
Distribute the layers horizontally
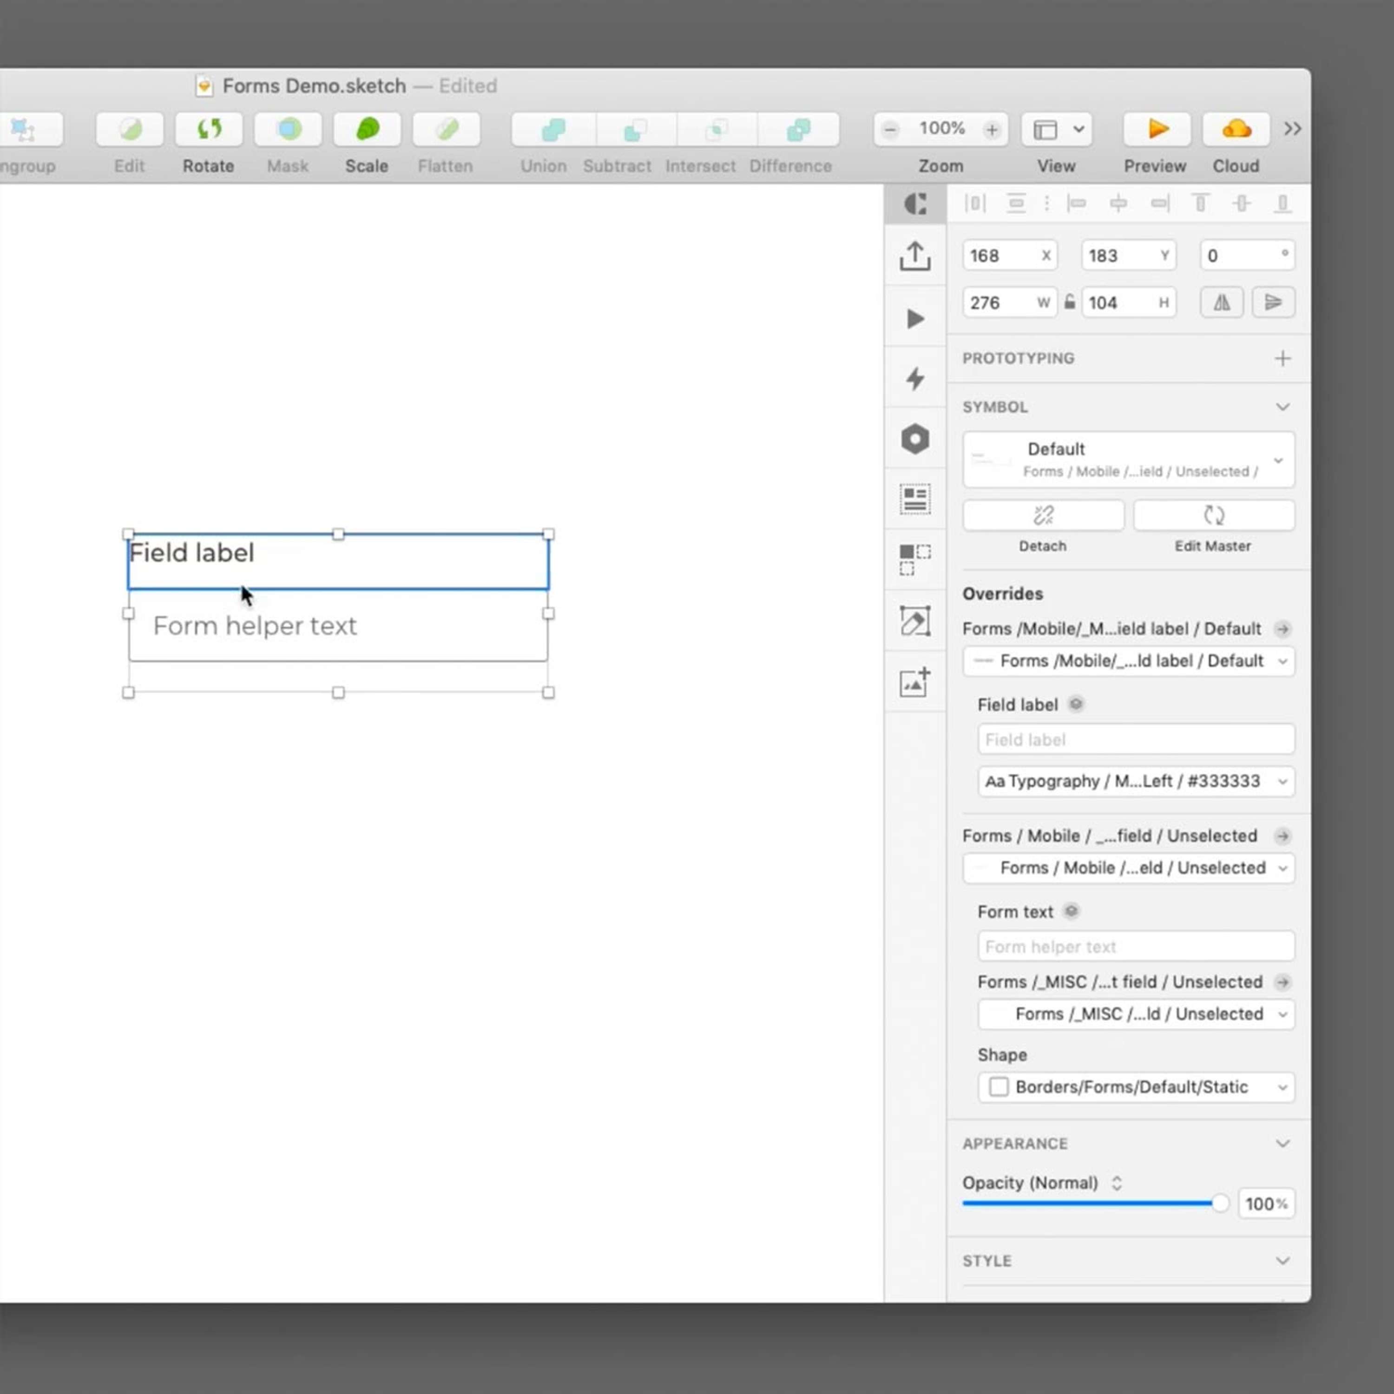click(x=975, y=204)
